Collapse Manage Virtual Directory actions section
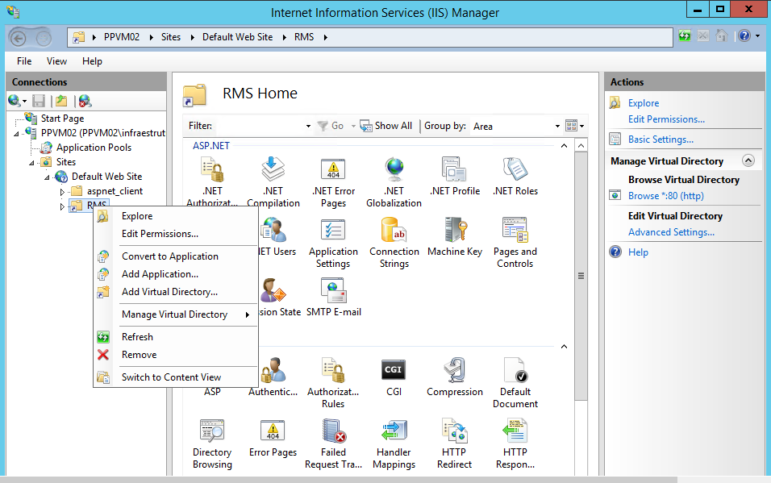 click(x=748, y=160)
